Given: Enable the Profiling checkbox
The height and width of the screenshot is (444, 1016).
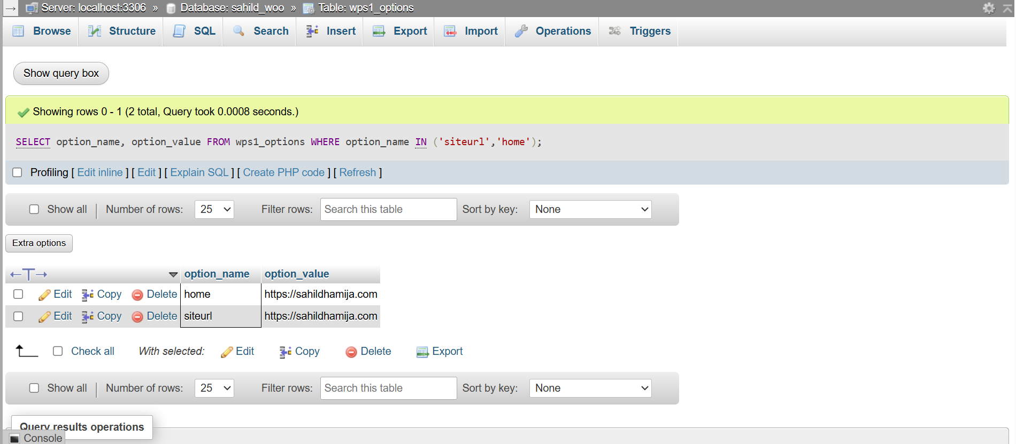Looking at the screenshot, I should coord(17,172).
